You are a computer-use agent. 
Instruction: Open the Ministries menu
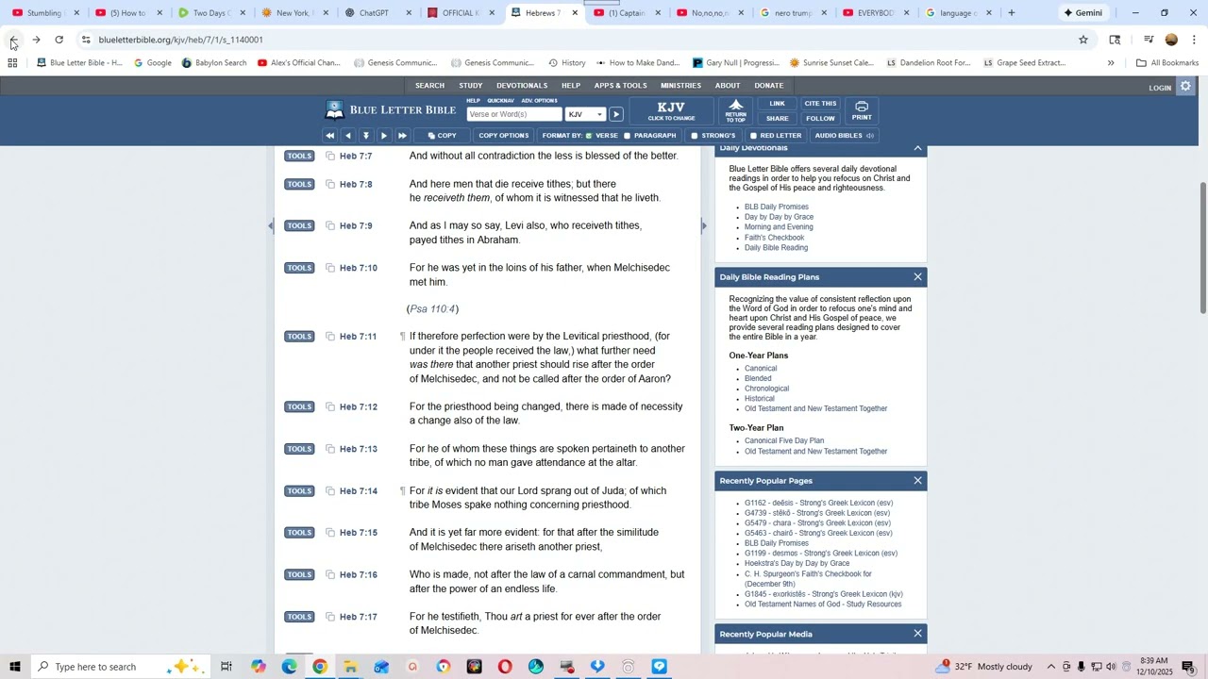point(680,86)
